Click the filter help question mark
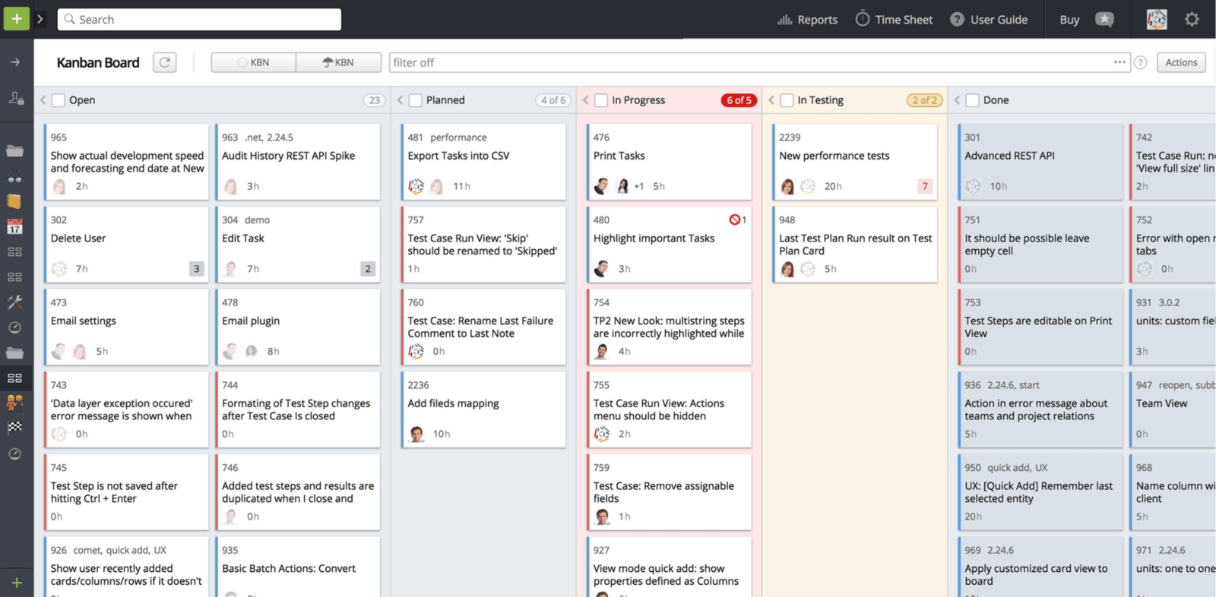Viewport: 1216px width, 597px height. [1140, 62]
